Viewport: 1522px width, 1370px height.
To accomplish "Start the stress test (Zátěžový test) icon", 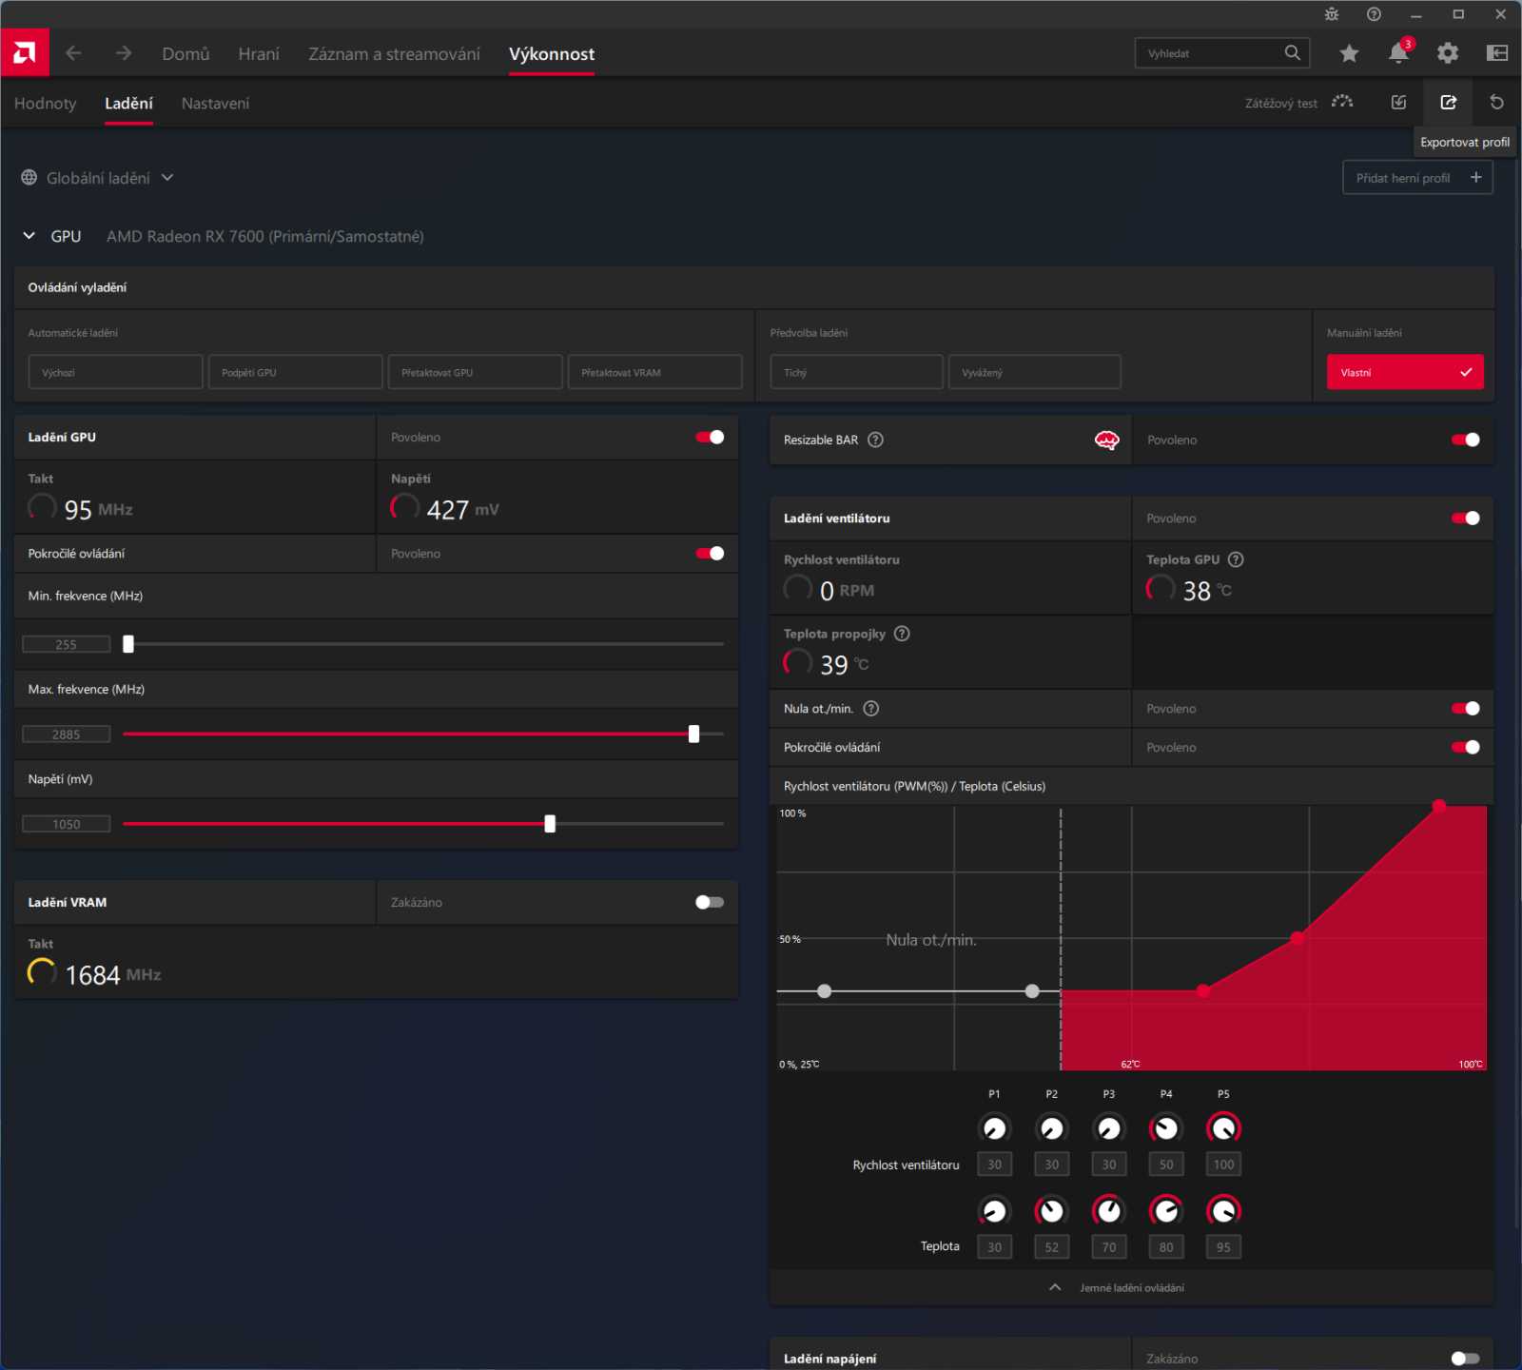I will (x=1342, y=102).
